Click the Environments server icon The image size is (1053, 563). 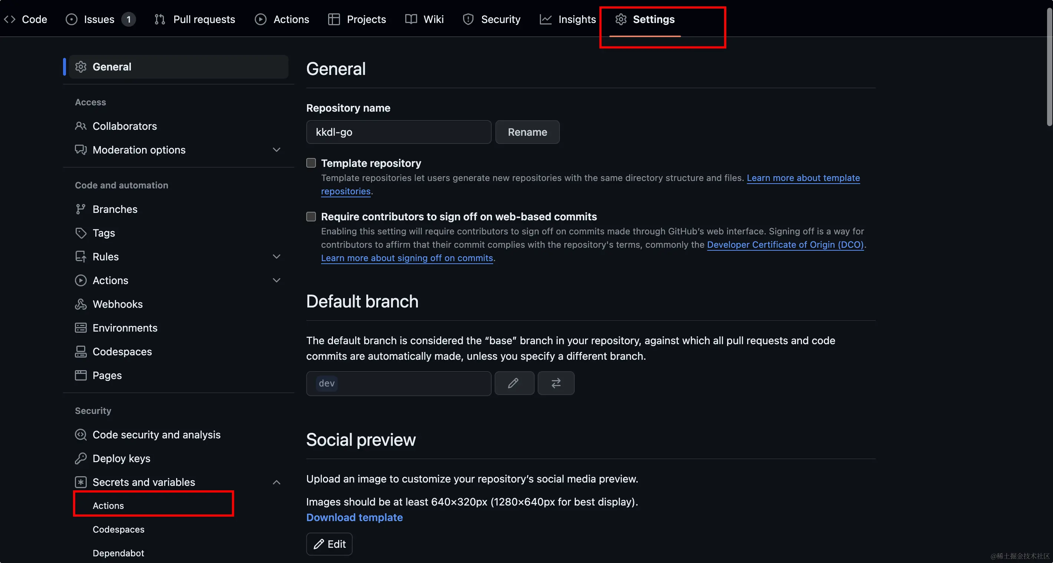pos(81,327)
